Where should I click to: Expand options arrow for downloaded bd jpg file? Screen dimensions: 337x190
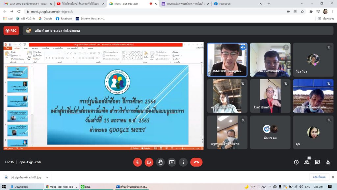click(x=47, y=177)
